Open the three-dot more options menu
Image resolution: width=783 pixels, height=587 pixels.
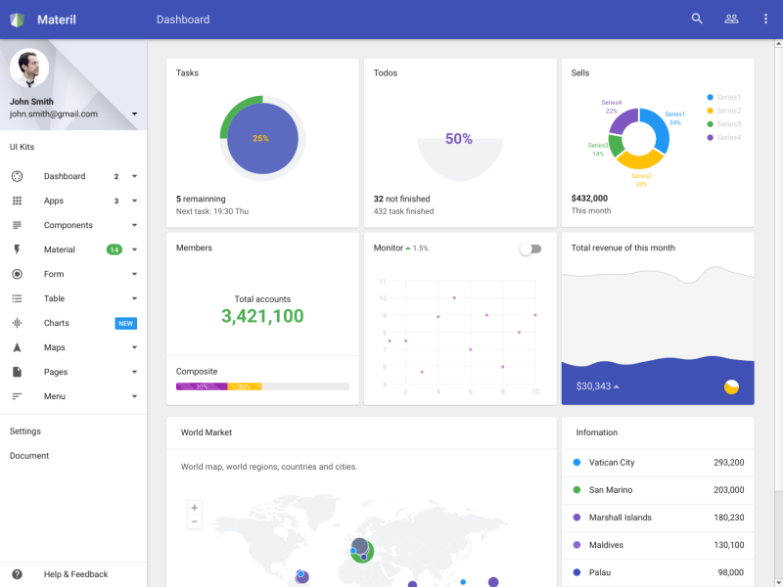tap(765, 19)
